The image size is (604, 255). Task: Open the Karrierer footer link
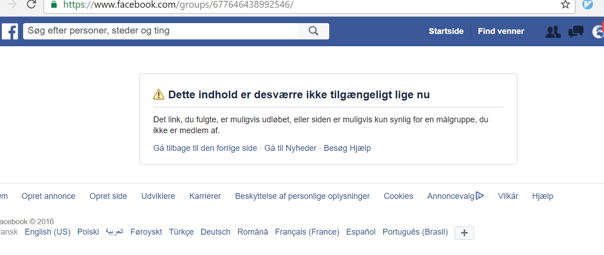tap(205, 196)
